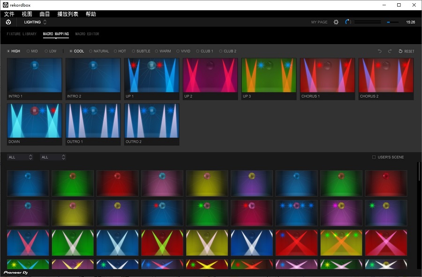Select the OUTRO 2 scene thumbnail
Image resolution: width=422 pixels, height=277 pixels.
click(x=152, y=124)
